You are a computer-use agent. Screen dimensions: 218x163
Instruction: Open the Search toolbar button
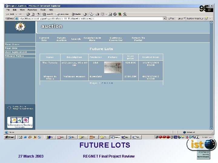point(48,14)
